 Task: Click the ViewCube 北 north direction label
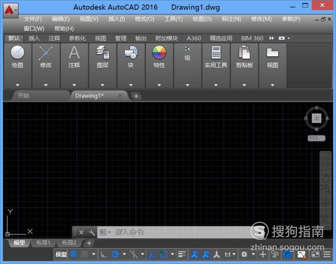click(x=317, y=108)
